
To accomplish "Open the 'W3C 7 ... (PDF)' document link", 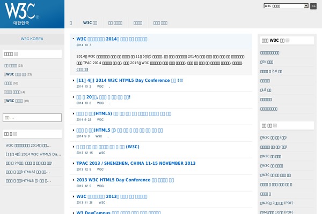I will tap(276, 203).
